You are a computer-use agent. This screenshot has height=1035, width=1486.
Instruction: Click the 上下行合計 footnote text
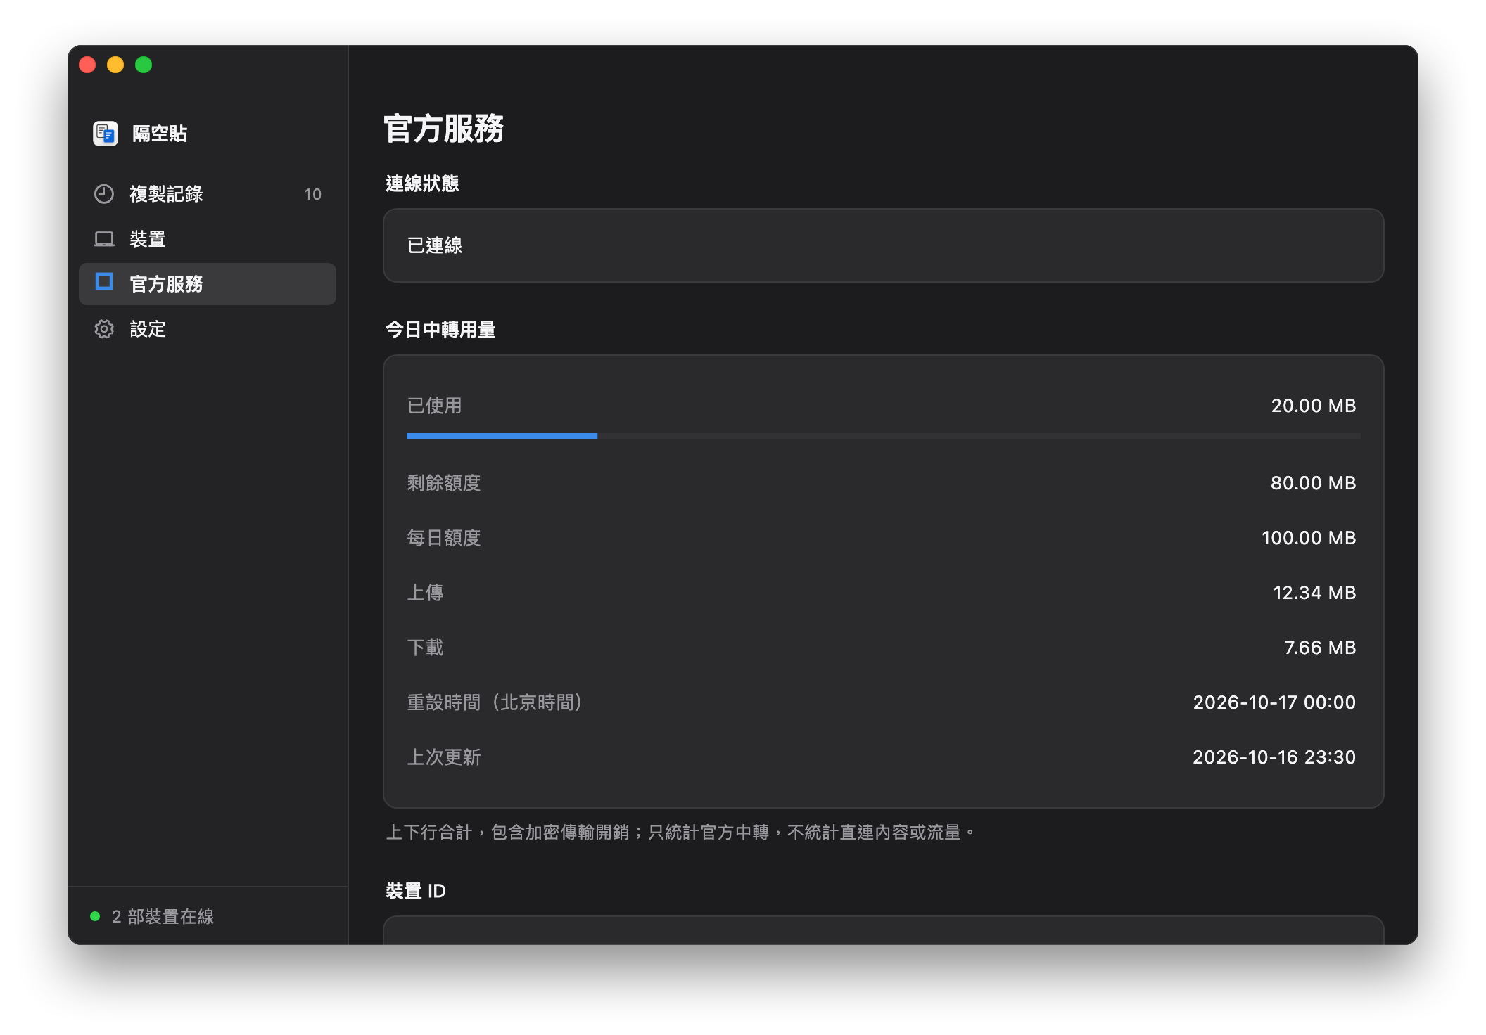click(681, 832)
